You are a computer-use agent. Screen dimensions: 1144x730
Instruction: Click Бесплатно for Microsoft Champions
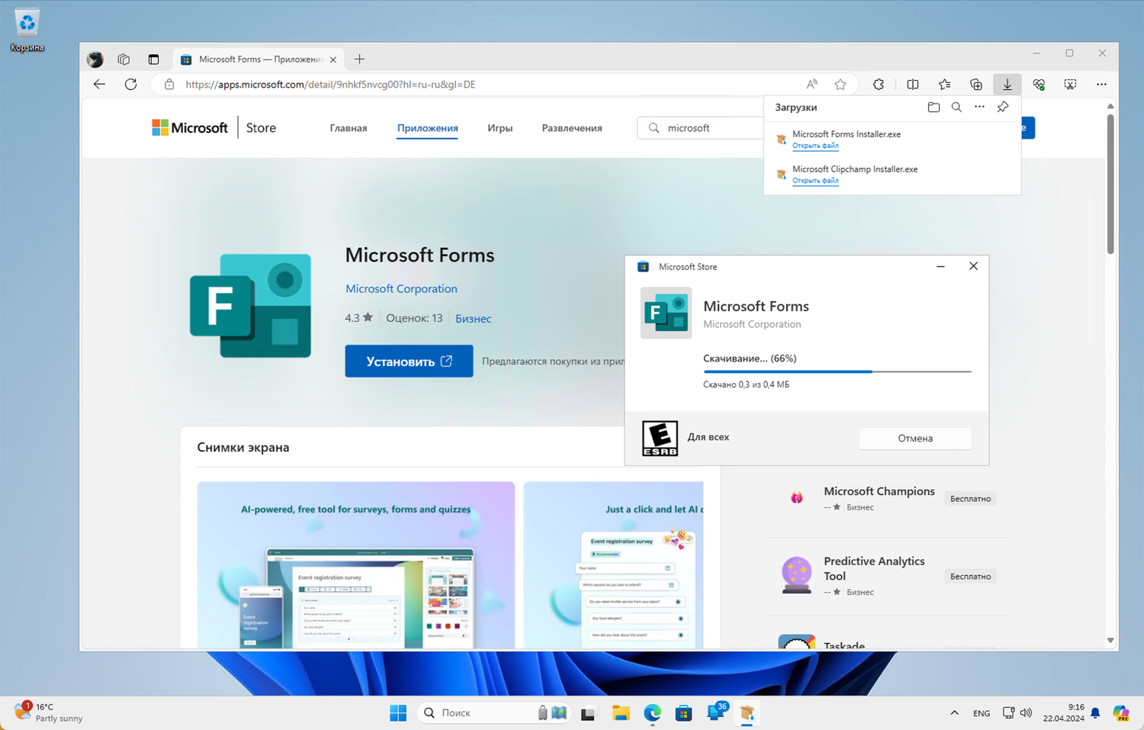[x=970, y=499]
